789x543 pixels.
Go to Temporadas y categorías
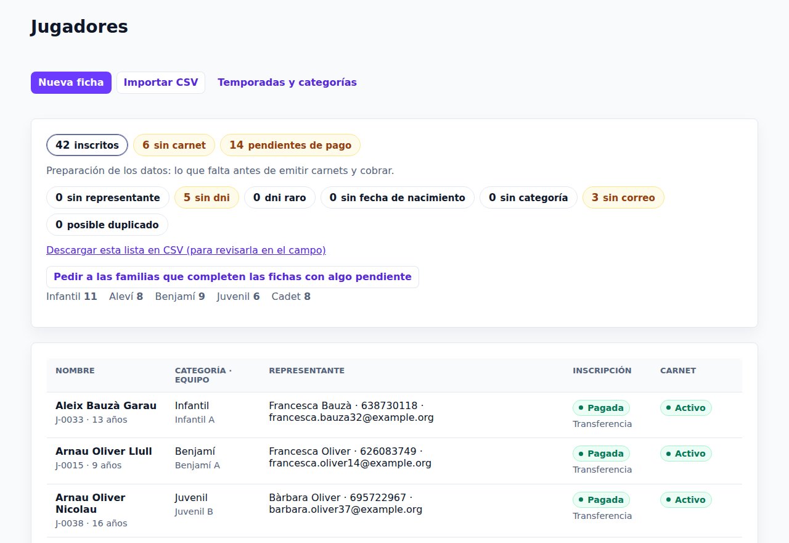pyautogui.click(x=287, y=83)
